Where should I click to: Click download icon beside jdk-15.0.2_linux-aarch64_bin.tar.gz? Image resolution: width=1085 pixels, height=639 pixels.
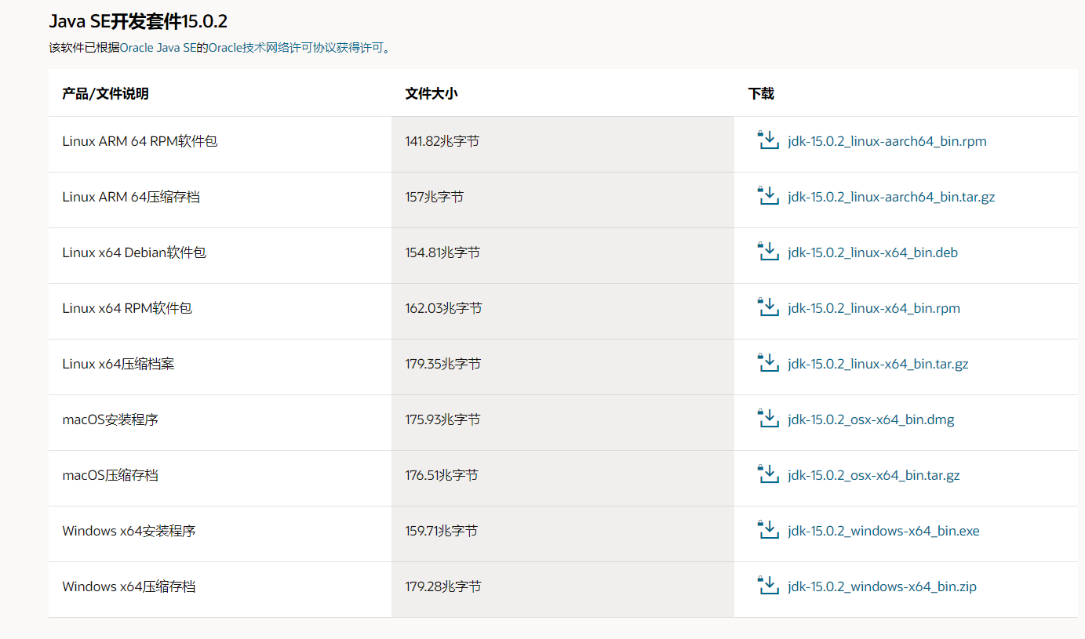[768, 196]
